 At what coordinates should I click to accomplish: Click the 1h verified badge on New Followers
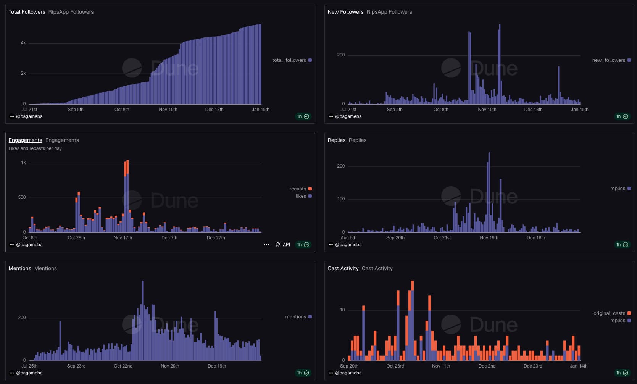[622, 116]
